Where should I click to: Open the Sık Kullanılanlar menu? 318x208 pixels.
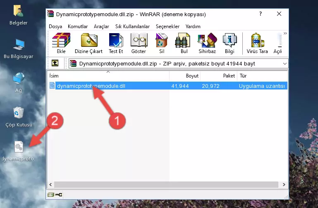coord(132,27)
